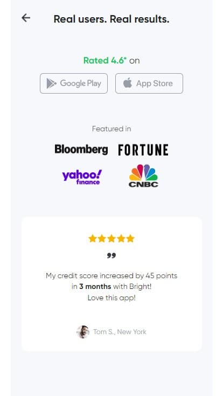Click the 'Real users. Real results.' heading

coord(111,19)
